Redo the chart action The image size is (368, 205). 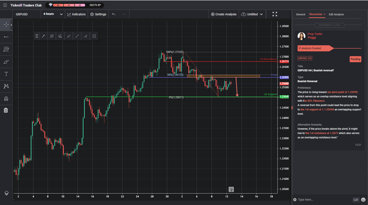tap(124, 14)
